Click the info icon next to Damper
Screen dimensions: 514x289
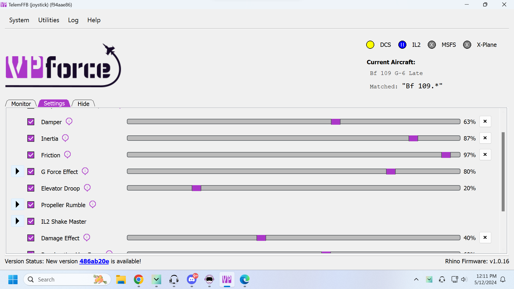click(69, 121)
